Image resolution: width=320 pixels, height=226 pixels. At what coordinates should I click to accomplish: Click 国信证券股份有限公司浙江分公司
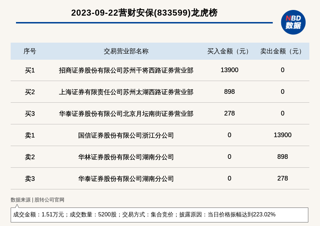(126, 135)
